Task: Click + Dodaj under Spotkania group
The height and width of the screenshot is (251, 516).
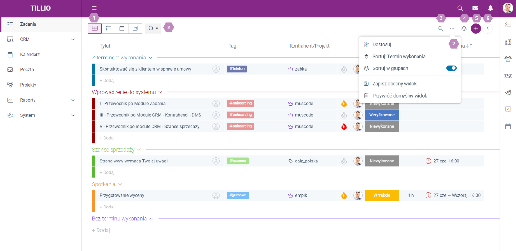Action: 107,207
